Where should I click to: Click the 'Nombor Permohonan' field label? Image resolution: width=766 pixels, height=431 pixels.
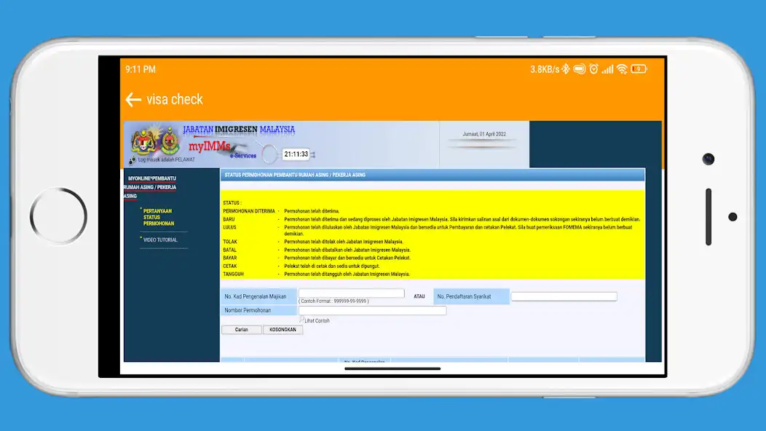click(248, 310)
